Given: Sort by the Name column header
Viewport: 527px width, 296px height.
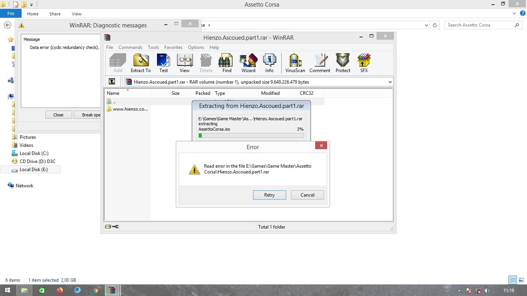Looking at the screenshot, I should coord(127,93).
